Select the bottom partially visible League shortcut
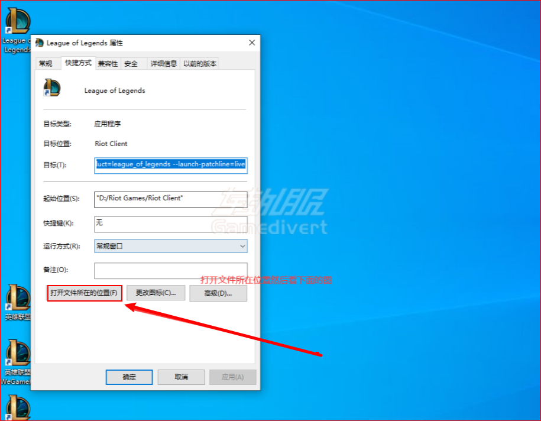The height and width of the screenshot is (421, 541). pos(18,407)
